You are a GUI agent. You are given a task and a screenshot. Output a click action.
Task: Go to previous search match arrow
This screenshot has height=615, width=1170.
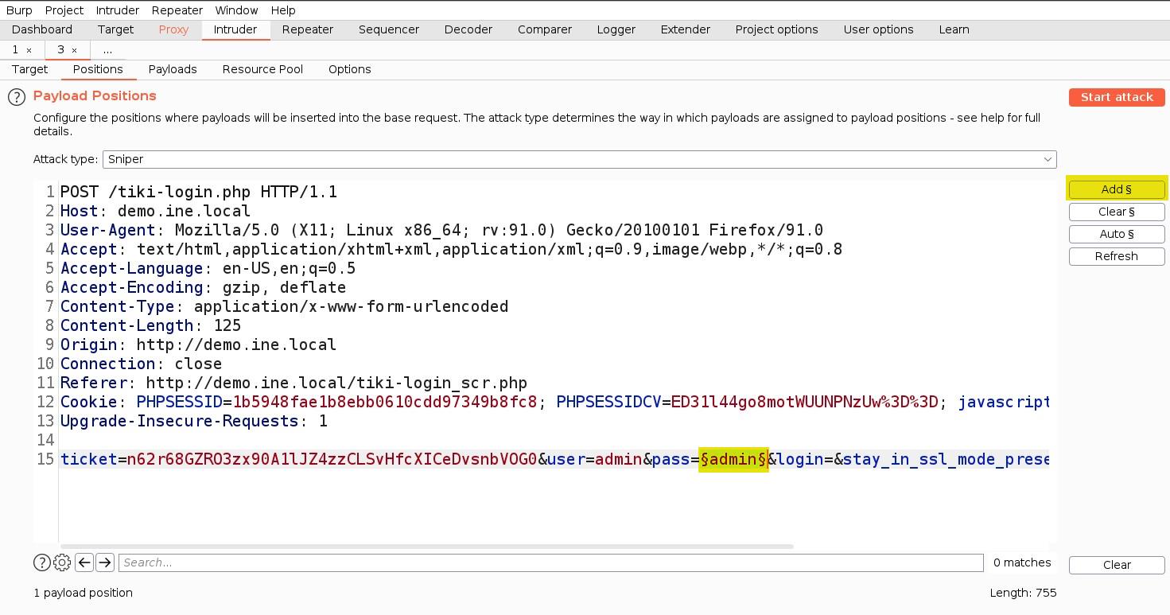84,562
